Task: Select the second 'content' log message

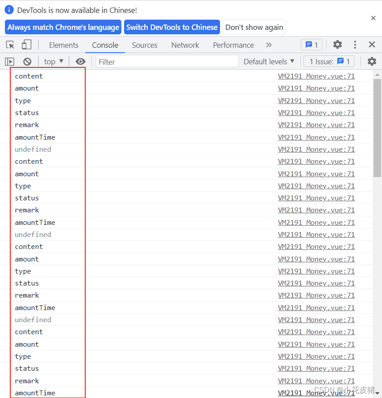Action: [x=29, y=162]
